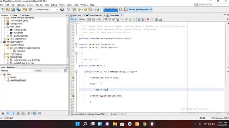Open the Navigate menu
This screenshot has height=128, width=229.
[x=21, y=5]
